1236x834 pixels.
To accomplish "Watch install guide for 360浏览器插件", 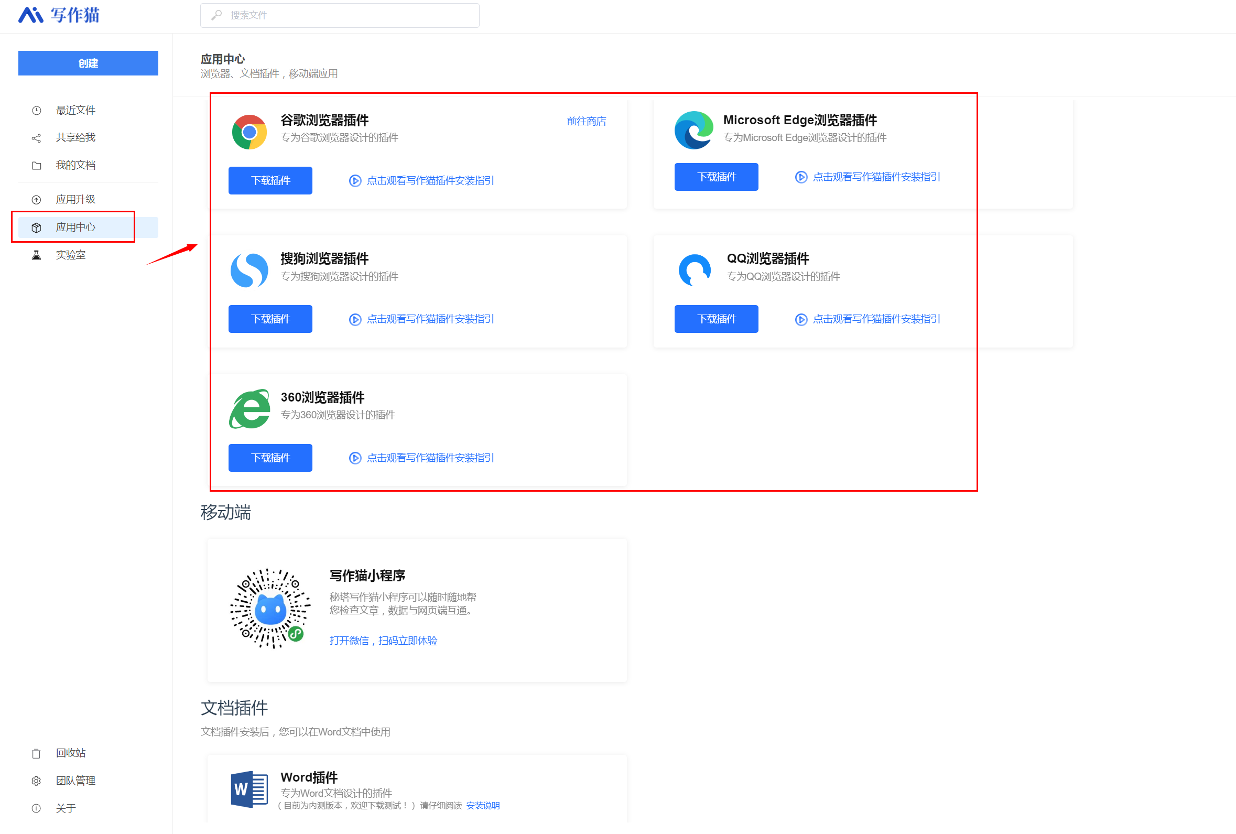I will 430,458.
